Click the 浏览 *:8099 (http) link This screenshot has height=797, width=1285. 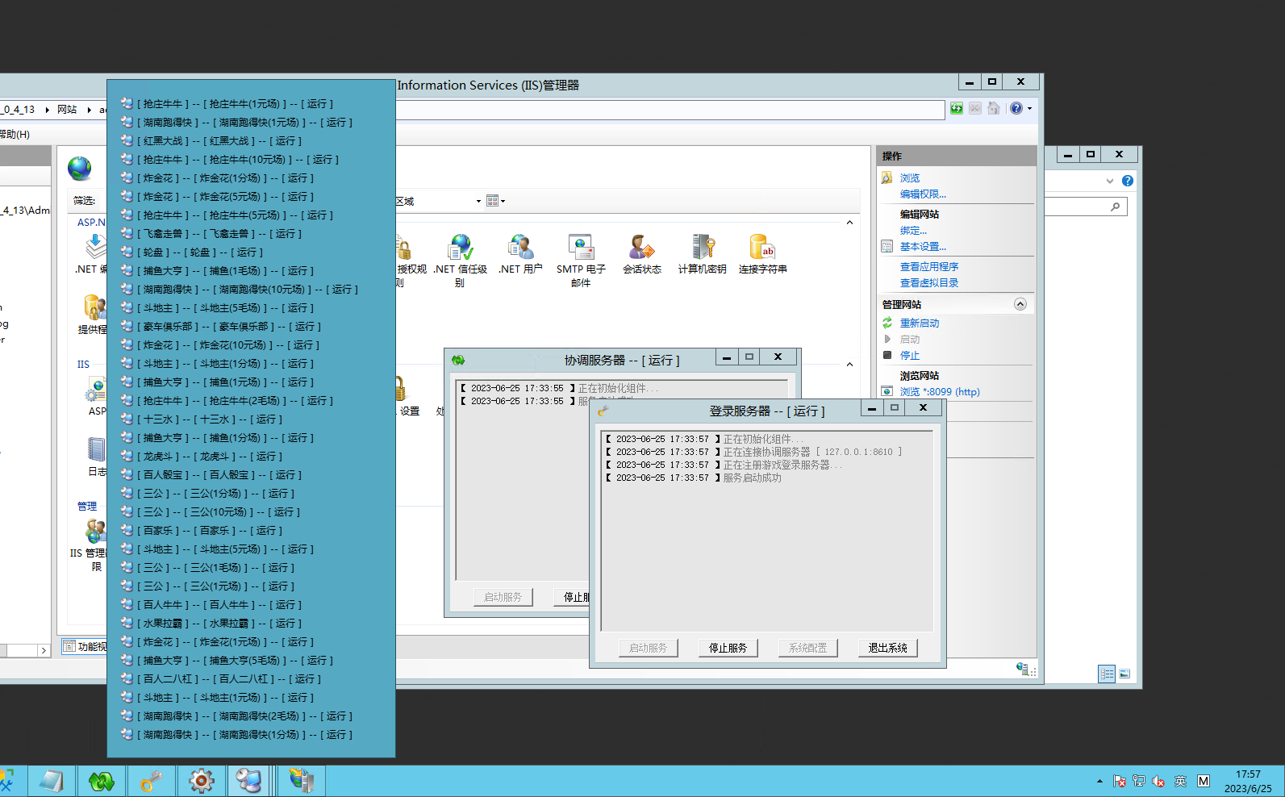939,392
